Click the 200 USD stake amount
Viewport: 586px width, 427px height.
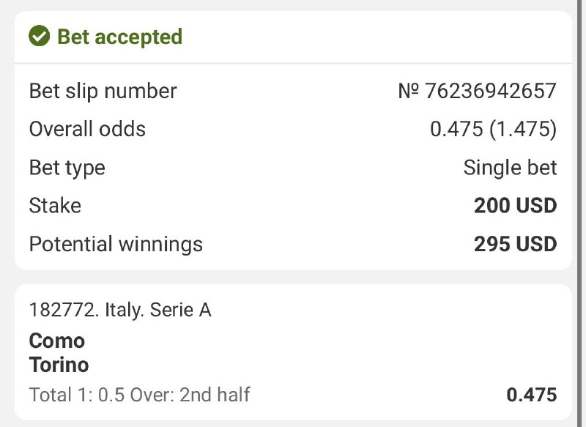click(x=515, y=206)
